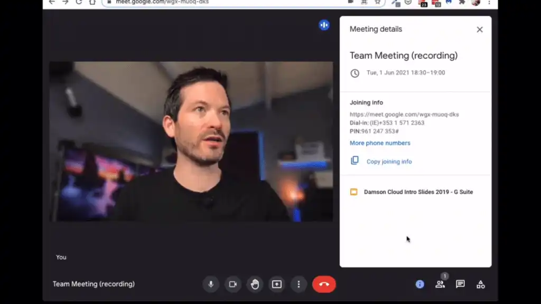Screen dimensions: 541x304
Task: Show participants with the people icon
Action: 440,284
